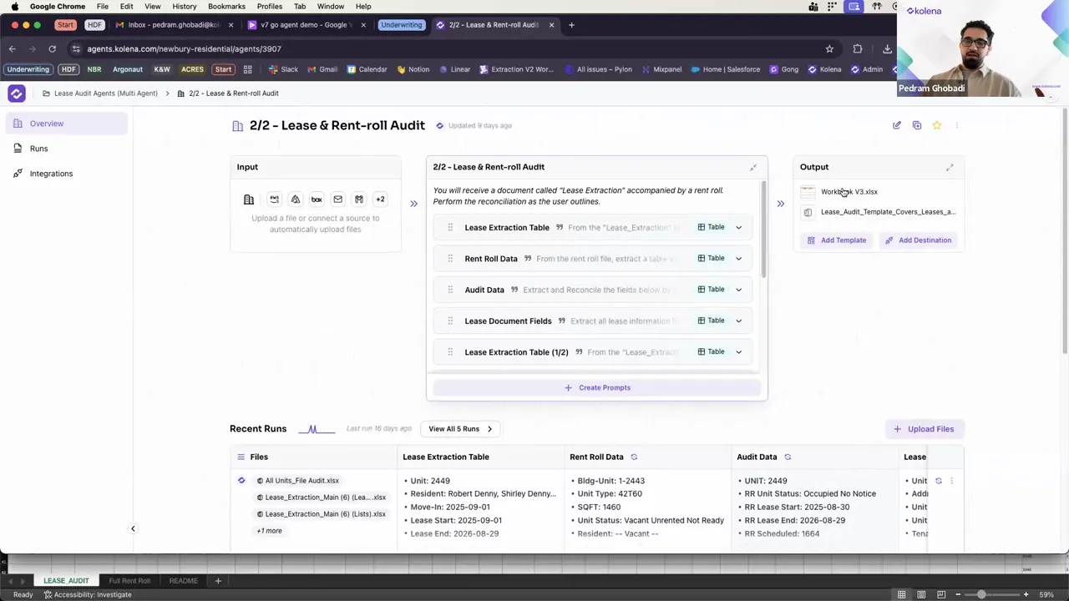The image size is (1069, 601).
Task: Expand hidden files with the +1 more link
Action: point(269,530)
